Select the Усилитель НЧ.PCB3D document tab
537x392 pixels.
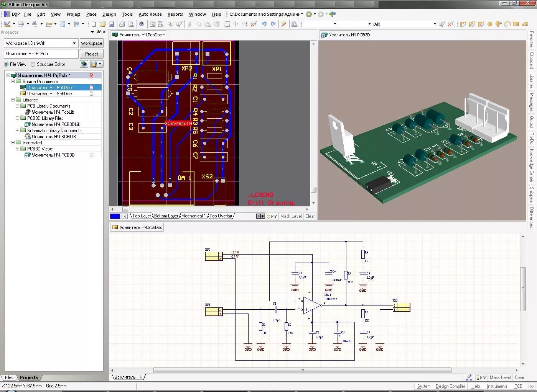tap(346, 35)
